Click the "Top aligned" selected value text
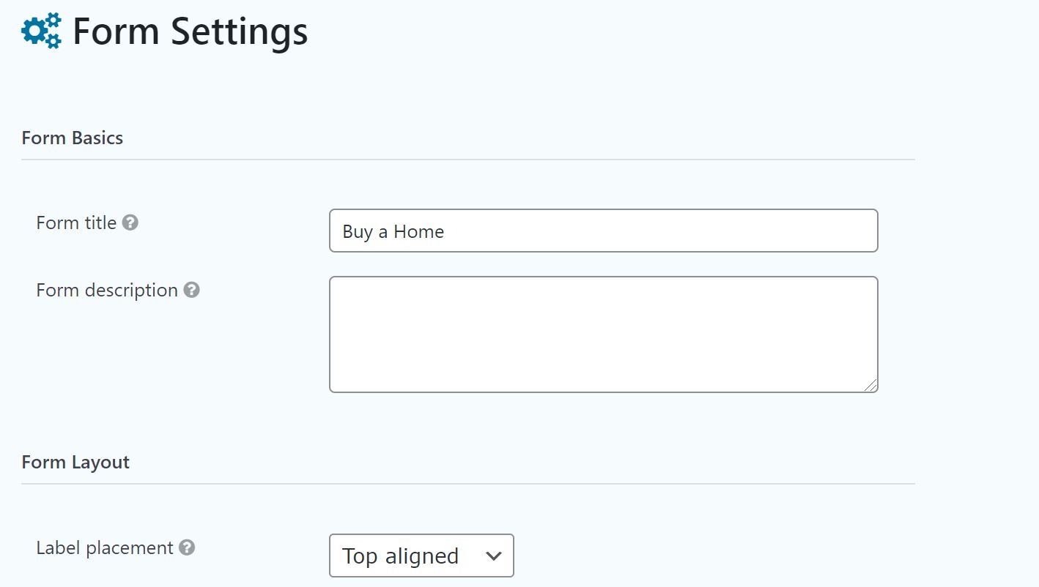1039x587 pixels. click(x=400, y=556)
